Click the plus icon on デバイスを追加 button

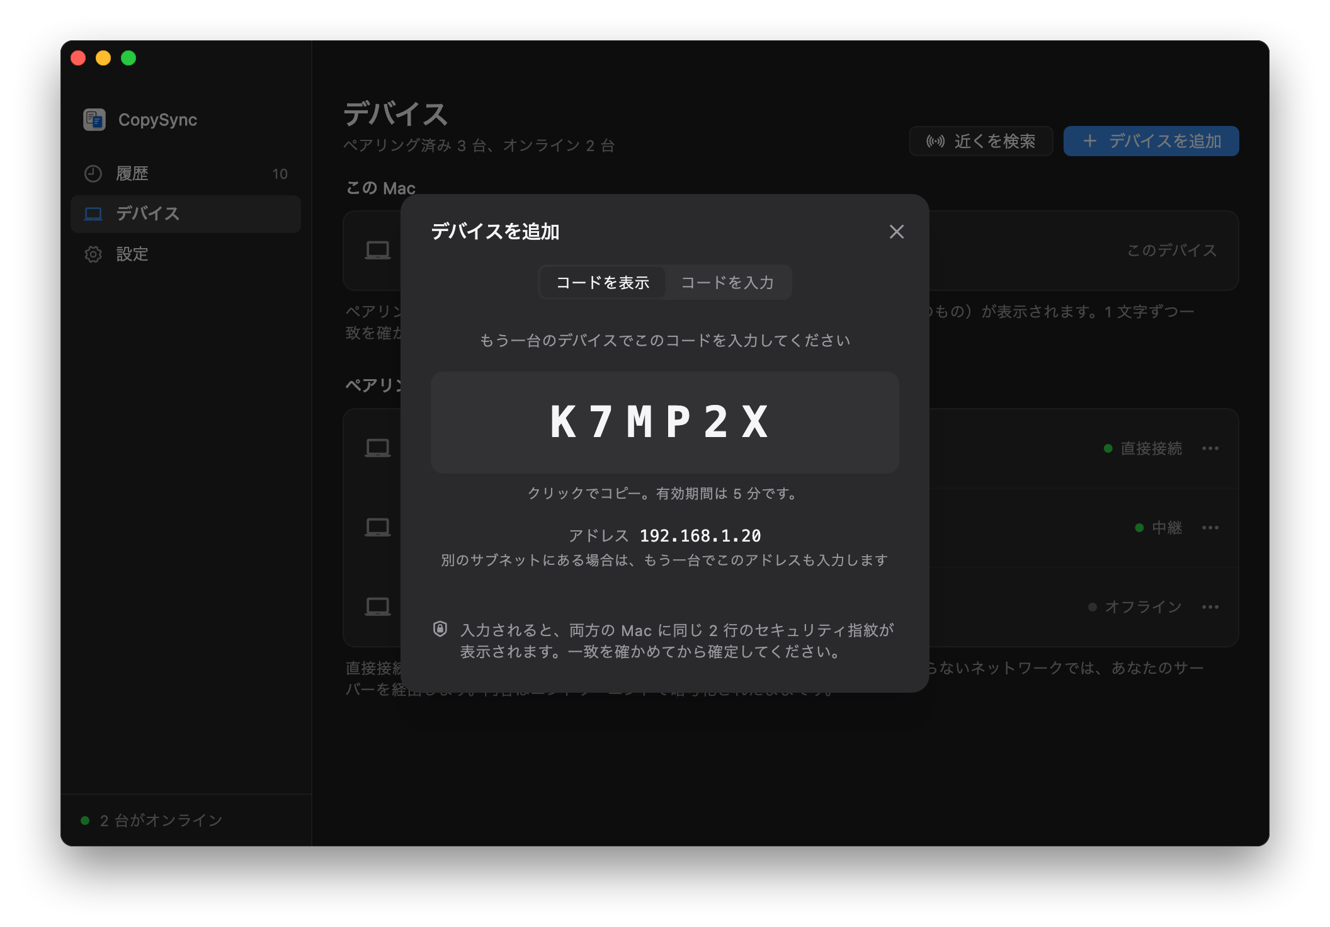[1090, 141]
